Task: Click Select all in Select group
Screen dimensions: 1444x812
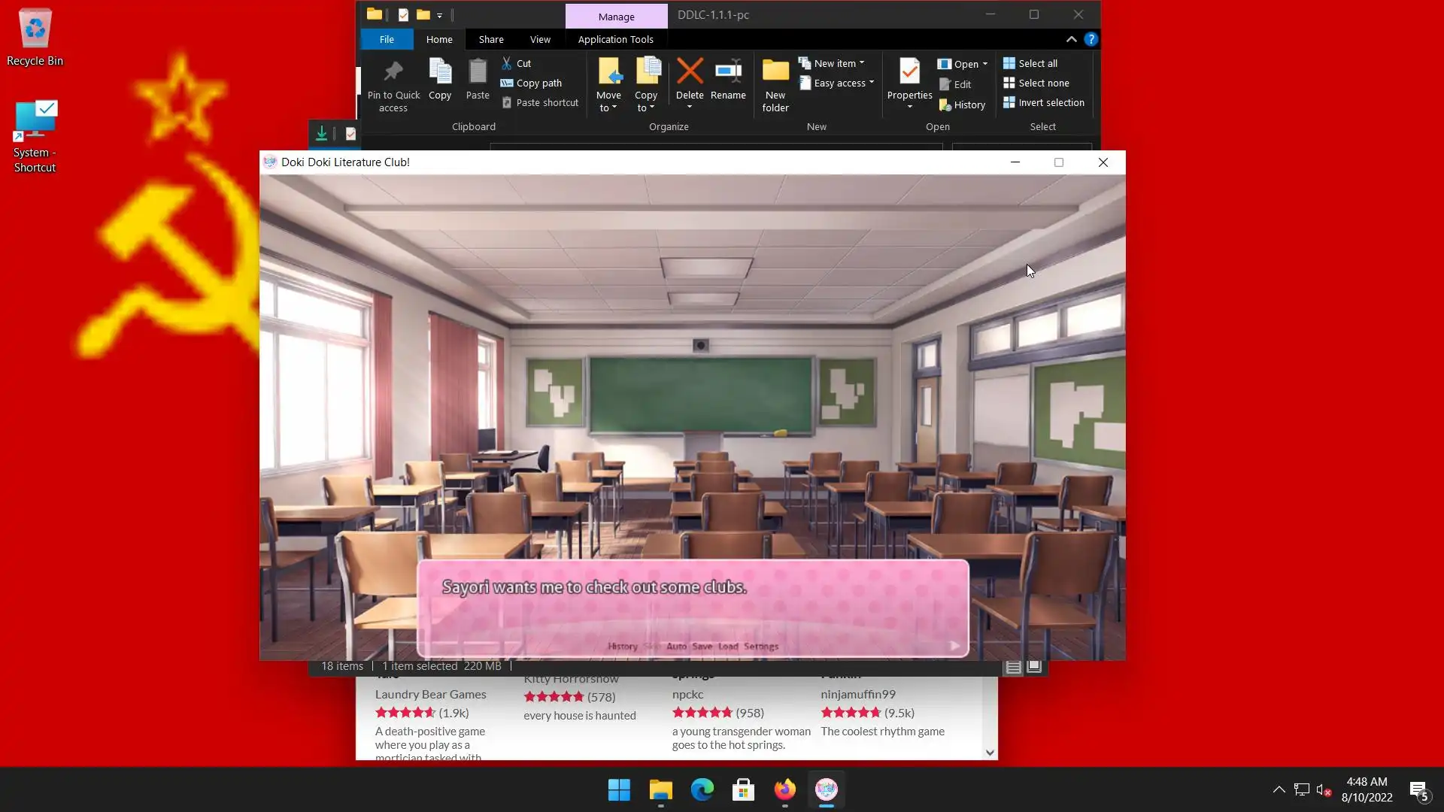Action: coord(1037,63)
